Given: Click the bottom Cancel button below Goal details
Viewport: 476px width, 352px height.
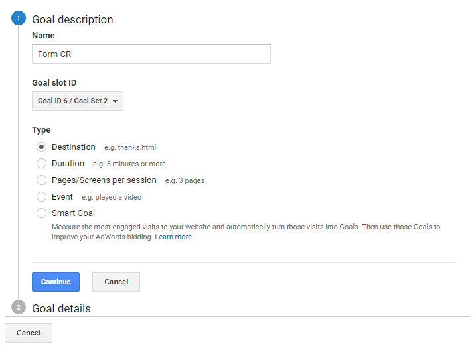Looking at the screenshot, I should coord(29,333).
